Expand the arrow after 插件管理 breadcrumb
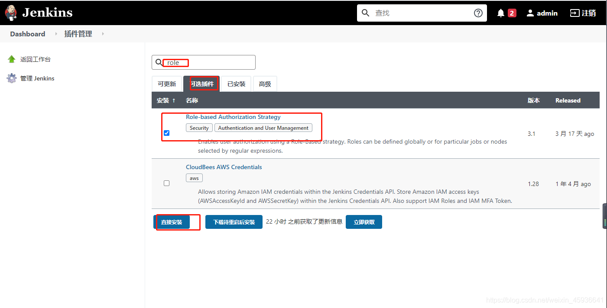 click(x=103, y=34)
